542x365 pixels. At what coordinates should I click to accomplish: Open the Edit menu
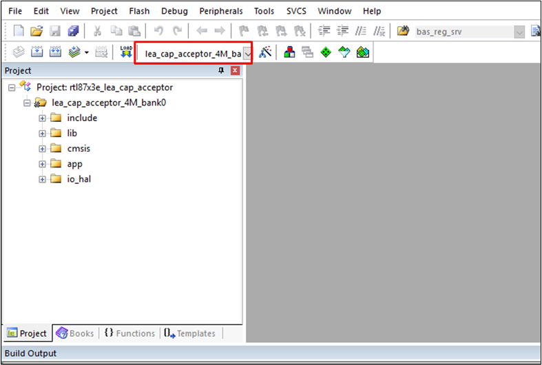click(41, 11)
